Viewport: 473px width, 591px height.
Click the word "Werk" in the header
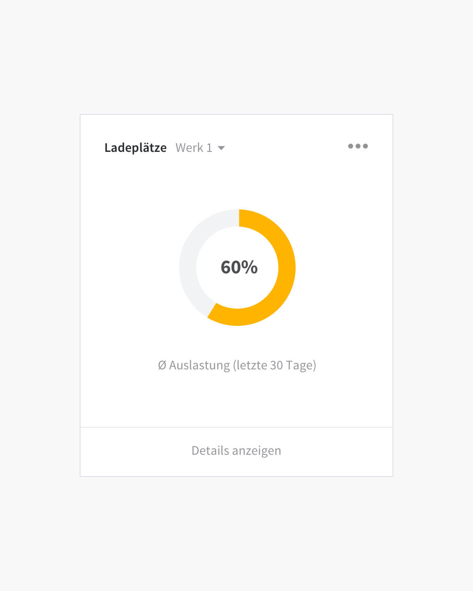pos(189,148)
